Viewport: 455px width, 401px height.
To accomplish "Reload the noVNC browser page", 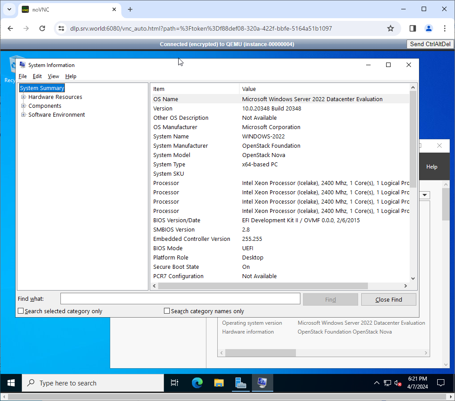I will tap(42, 28).
